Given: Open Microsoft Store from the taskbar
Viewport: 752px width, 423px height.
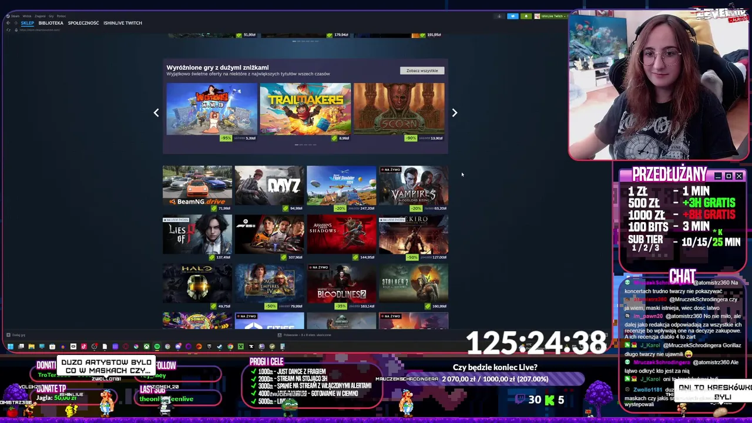Looking at the screenshot, I should coord(52,347).
